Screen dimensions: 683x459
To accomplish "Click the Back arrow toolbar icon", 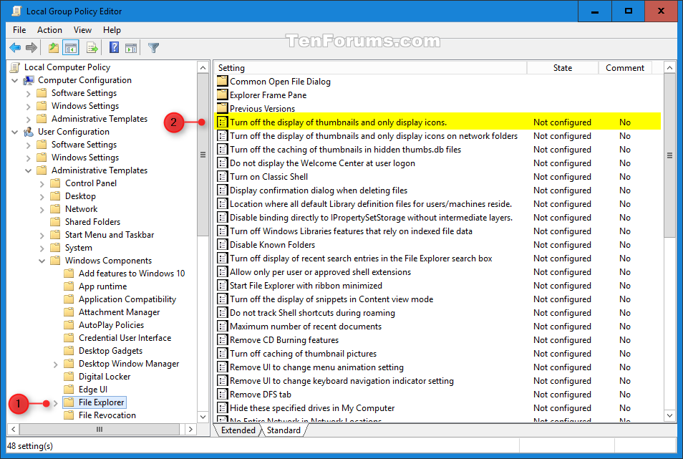I will 15,47.
